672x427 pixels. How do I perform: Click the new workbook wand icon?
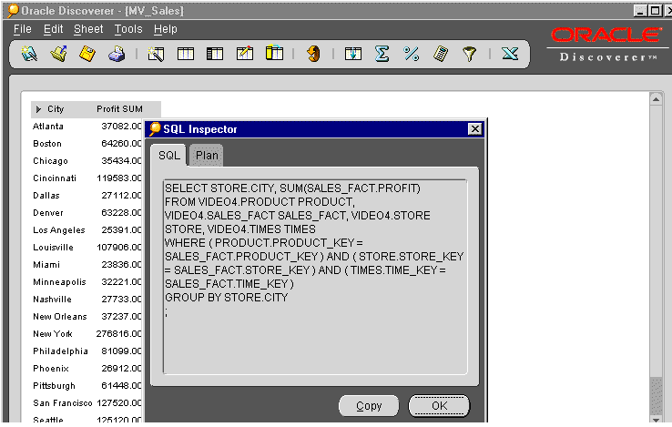click(29, 55)
